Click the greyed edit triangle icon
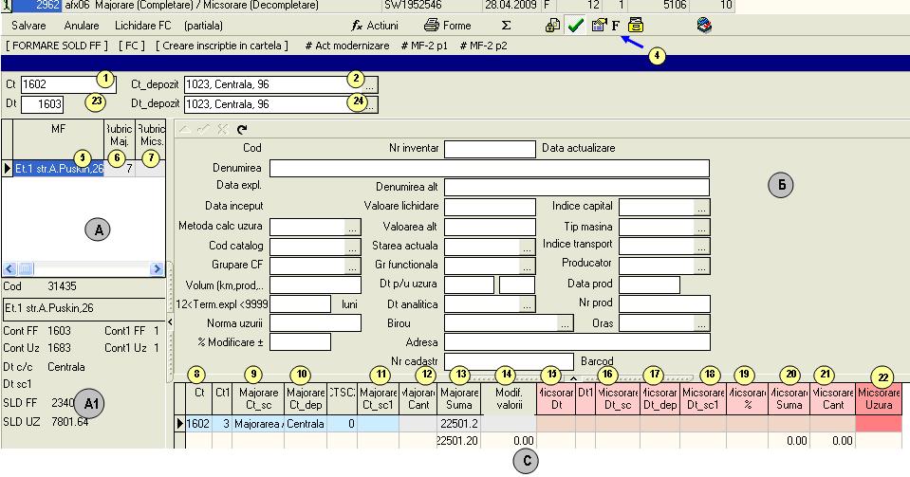Viewport: 910px width, 477px height. pyautogui.click(x=184, y=129)
